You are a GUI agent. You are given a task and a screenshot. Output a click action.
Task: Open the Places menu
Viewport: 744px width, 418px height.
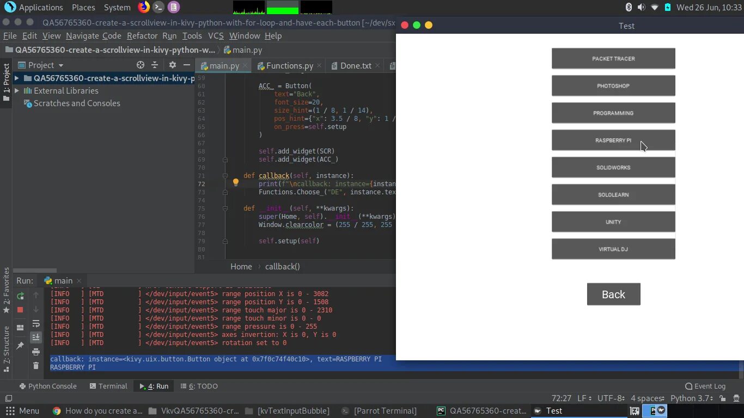point(83,8)
